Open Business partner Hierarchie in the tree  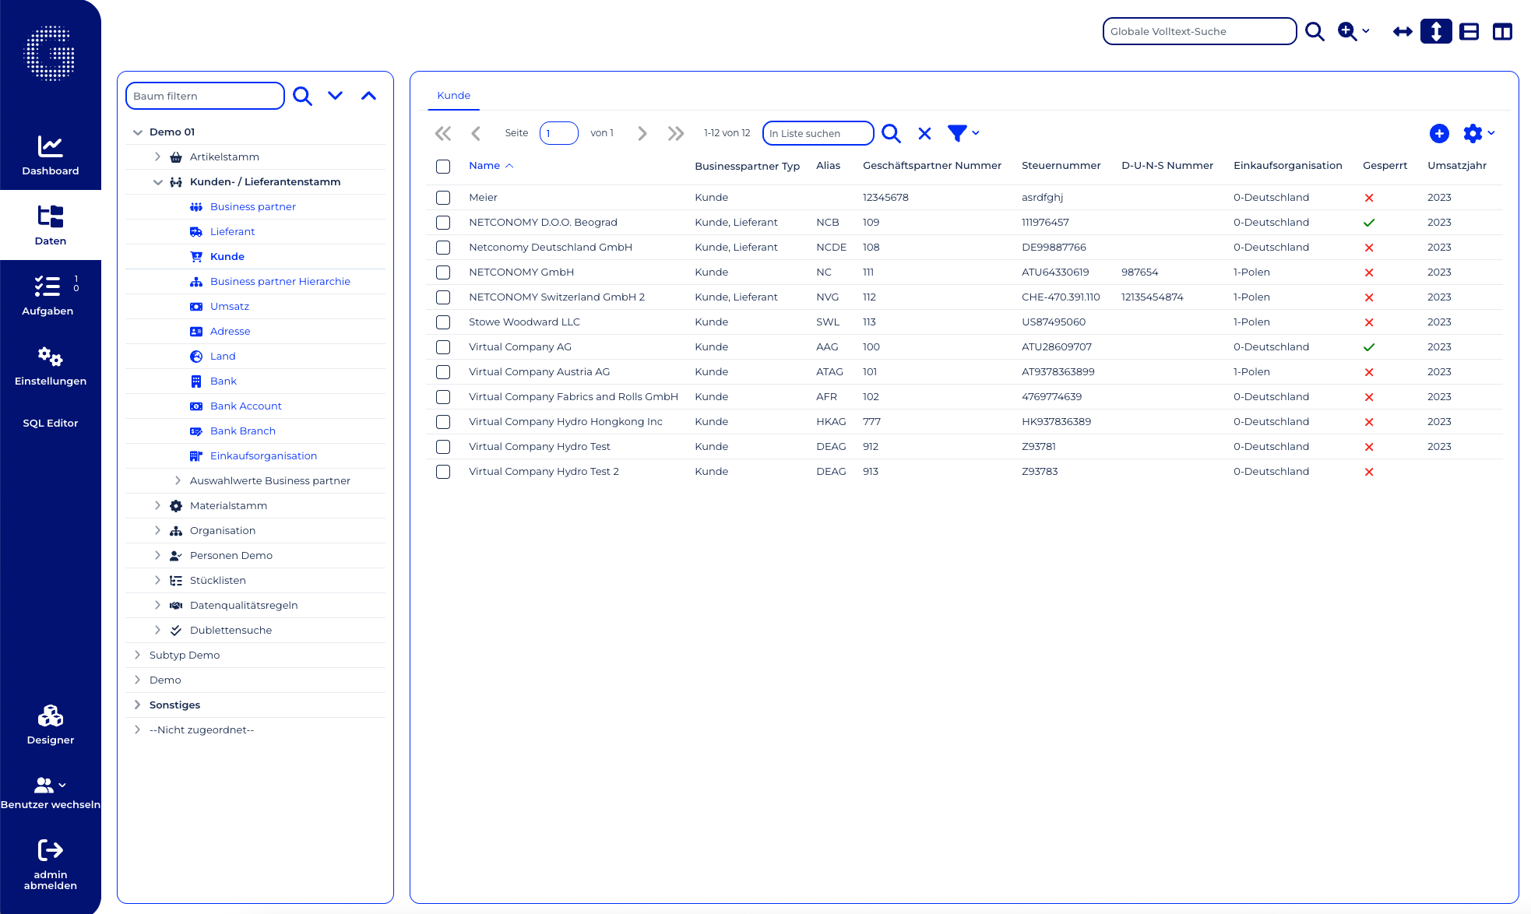point(280,281)
